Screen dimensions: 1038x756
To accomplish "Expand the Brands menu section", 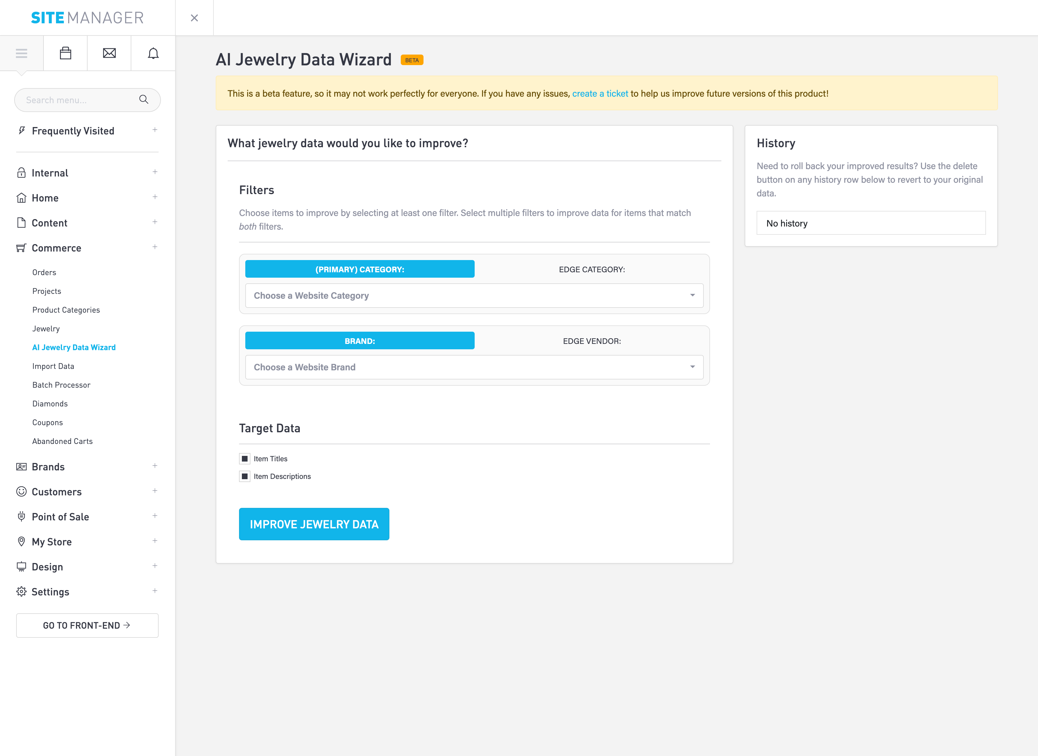I will 155,466.
